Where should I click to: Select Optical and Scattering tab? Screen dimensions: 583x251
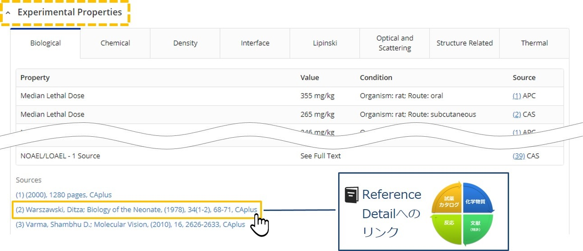click(395, 43)
